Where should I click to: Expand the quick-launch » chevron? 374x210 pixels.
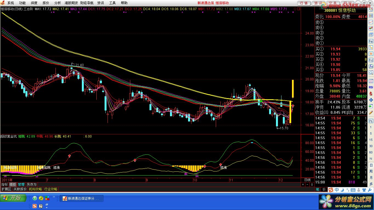coord(54,197)
